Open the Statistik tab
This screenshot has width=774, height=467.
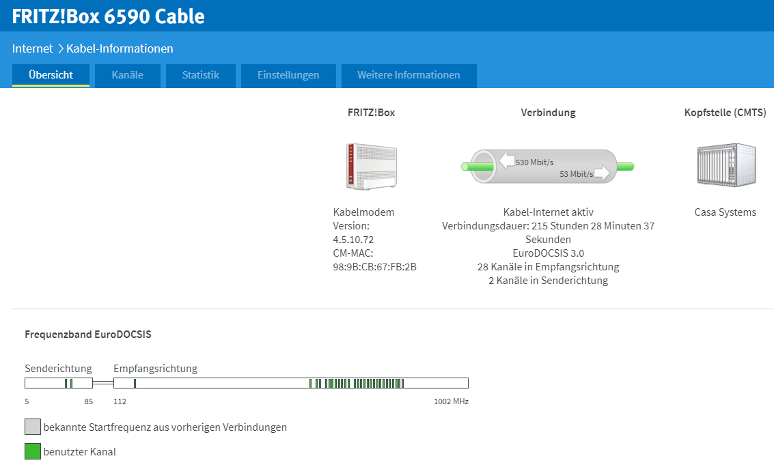200,75
